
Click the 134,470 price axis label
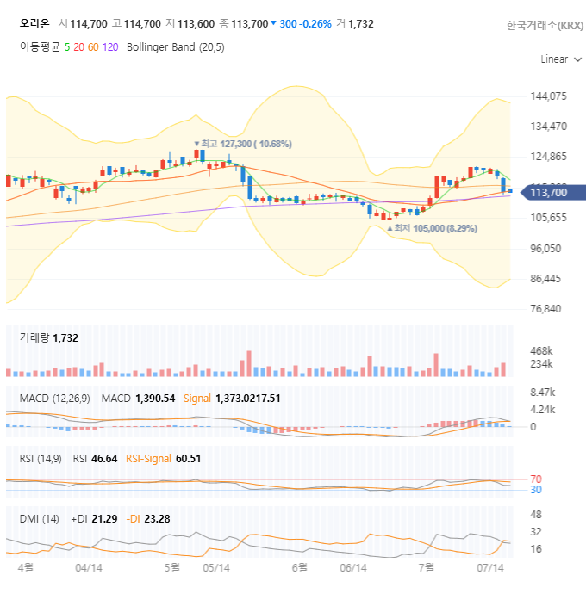pyautogui.click(x=548, y=127)
